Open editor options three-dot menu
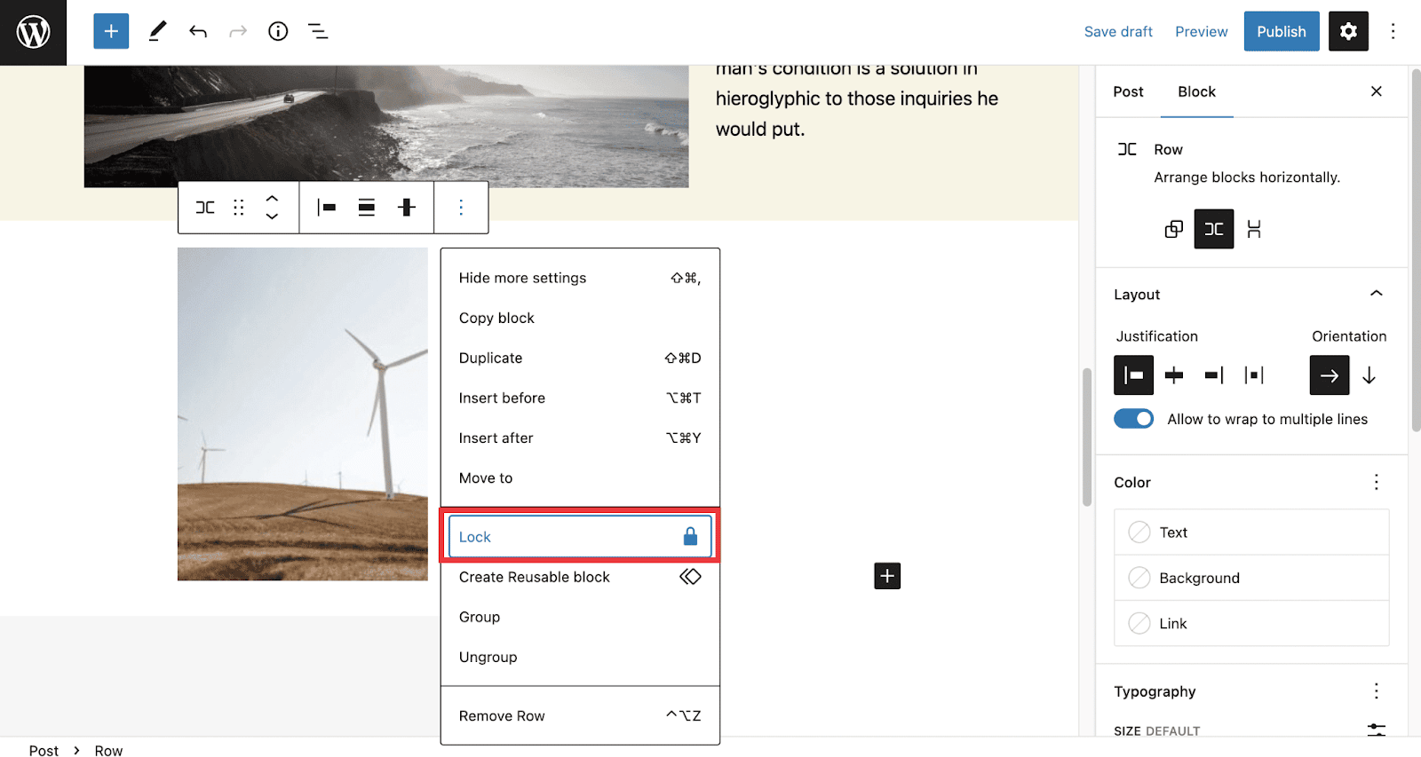The image size is (1421, 757). (x=1393, y=32)
